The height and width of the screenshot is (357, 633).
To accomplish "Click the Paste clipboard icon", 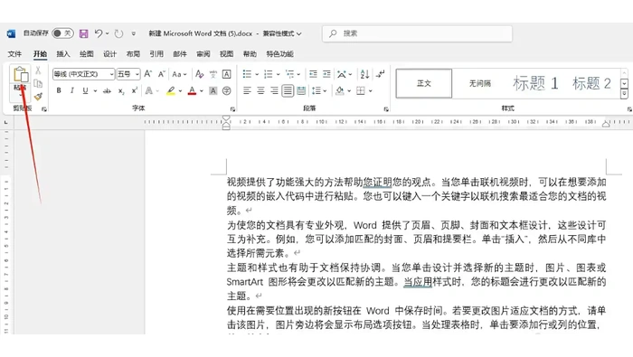I will click(21, 75).
